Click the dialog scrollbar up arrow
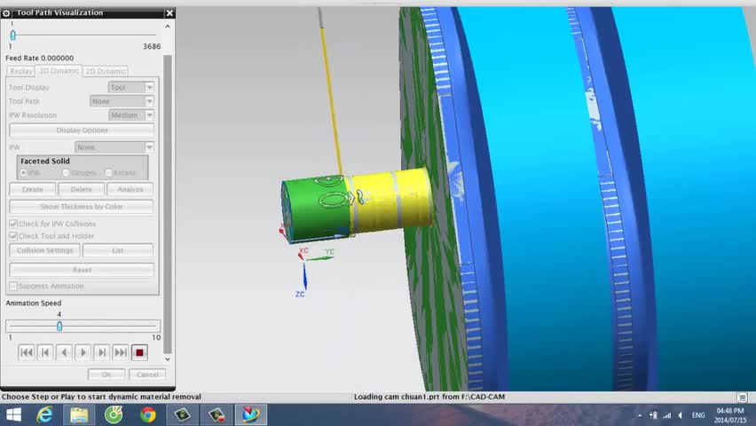The image size is (756, 426). (168, 27)
